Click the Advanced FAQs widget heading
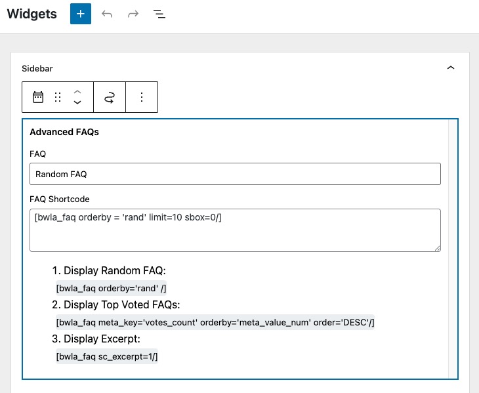 (64, 132)
